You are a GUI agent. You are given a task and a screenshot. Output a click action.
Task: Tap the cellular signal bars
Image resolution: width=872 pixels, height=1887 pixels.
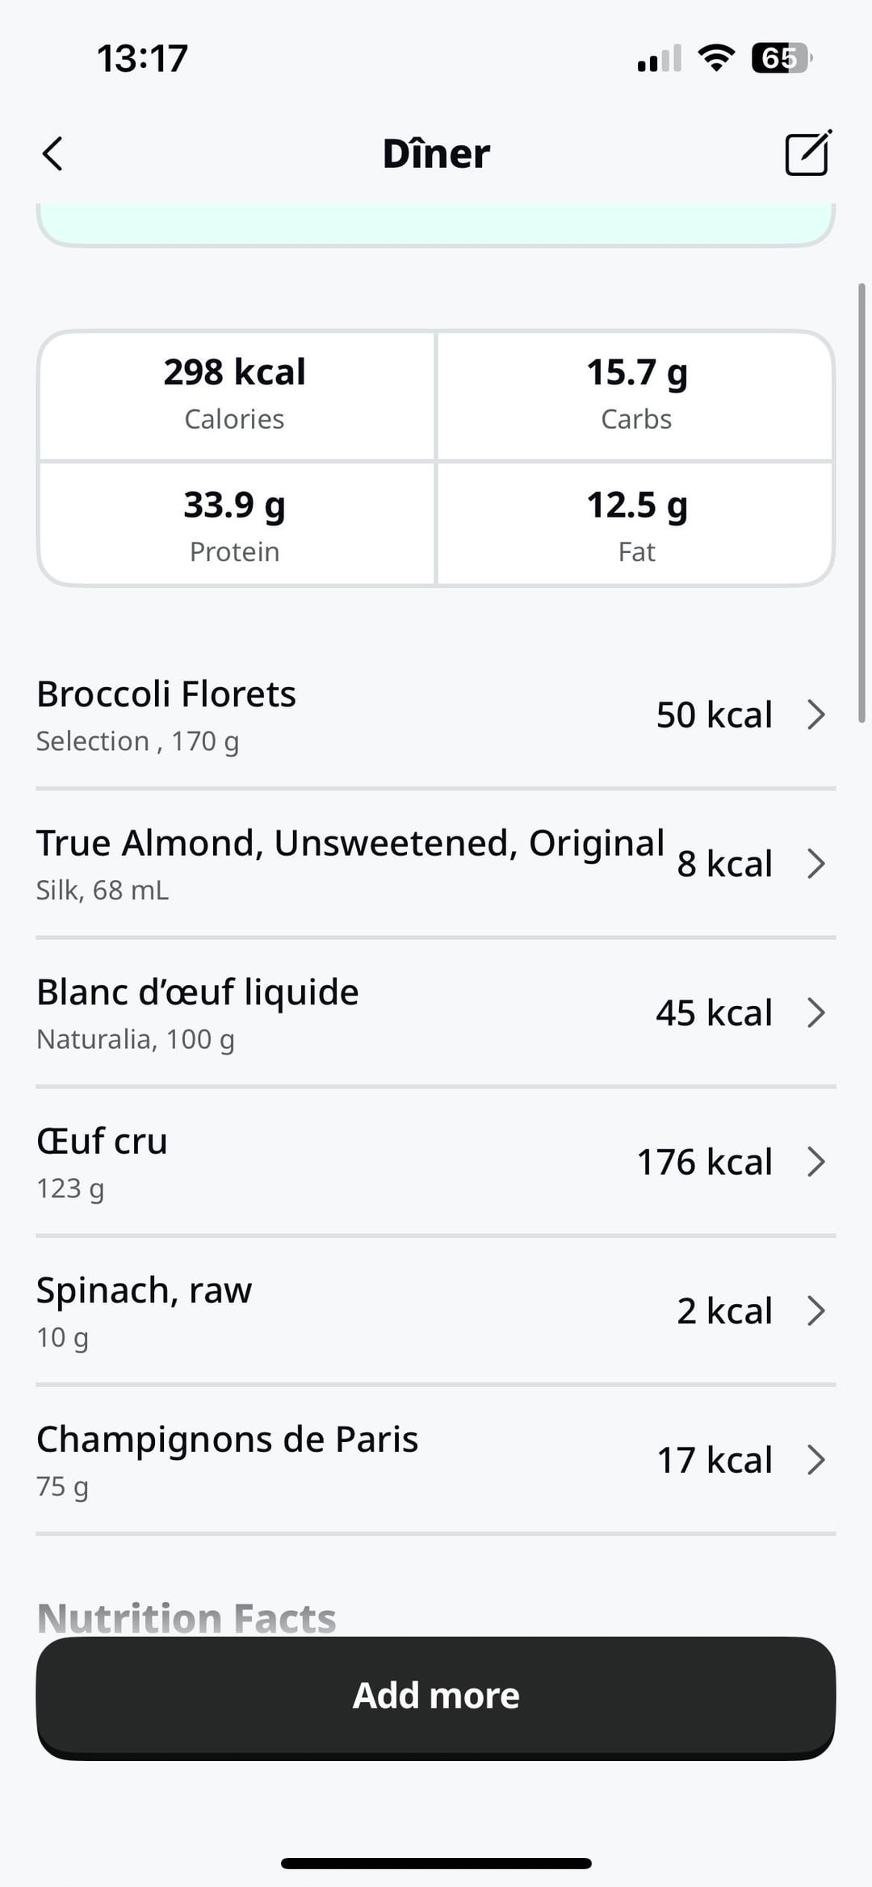click(x=659, y=59)
